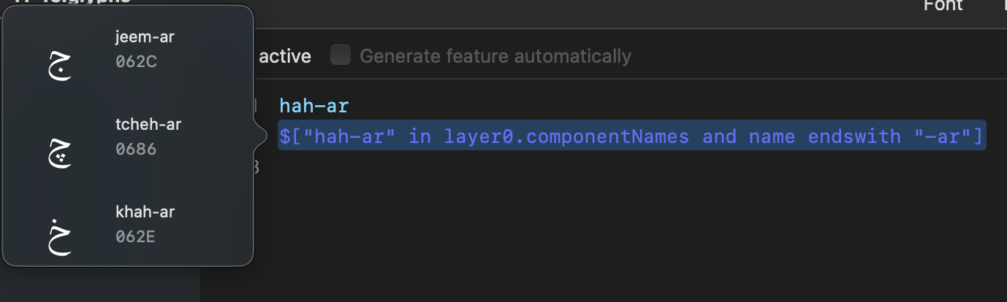Click the hah-ar code on line one
Viewport: 1007px width, 302px height.
tap(314, 107)
